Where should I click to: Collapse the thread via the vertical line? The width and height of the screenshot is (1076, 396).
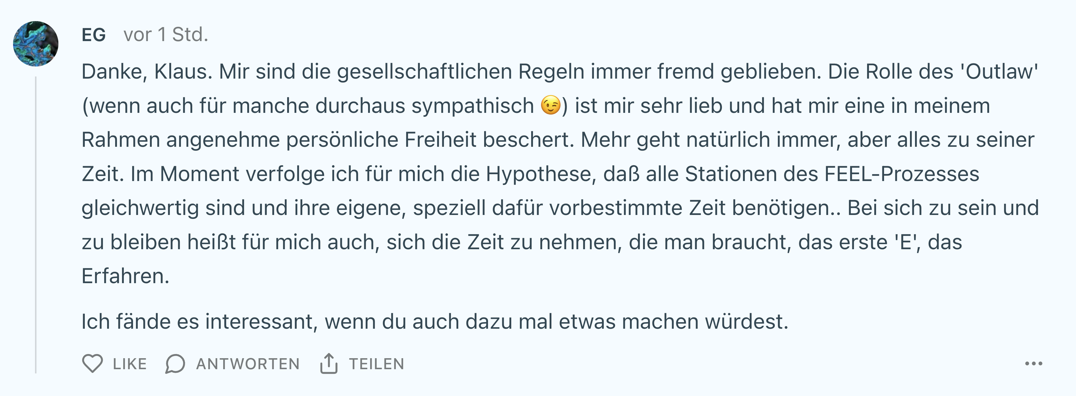pos(36,225)
